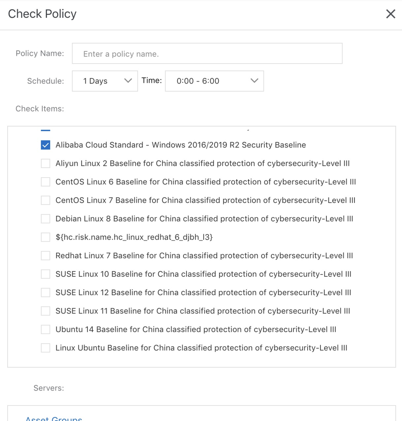
Task: Enable Linux Ubuntu Baseline checkbox
Action: pos(46,348)
